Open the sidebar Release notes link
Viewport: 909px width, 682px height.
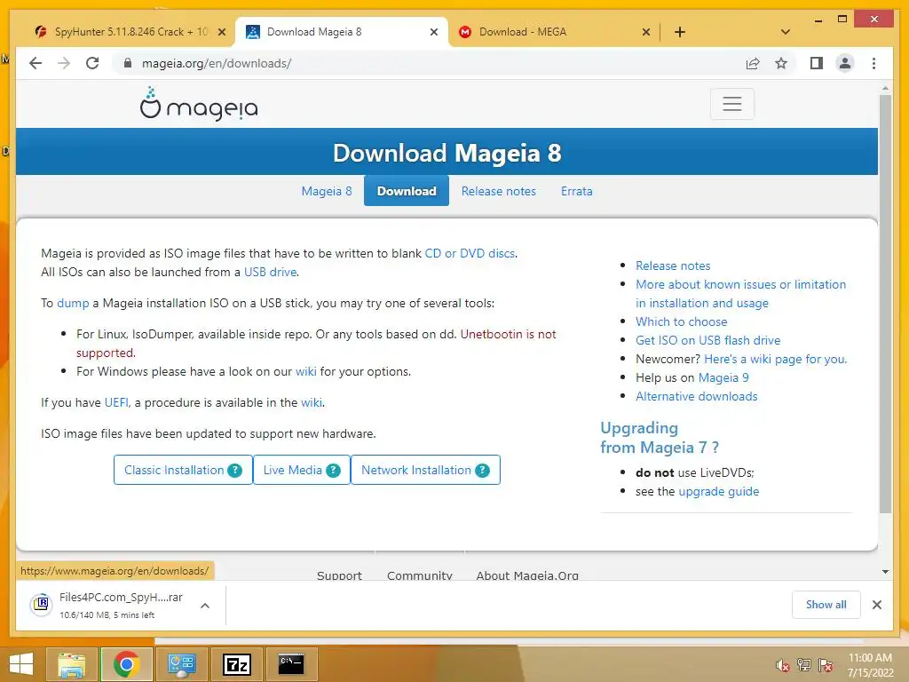[673, 266]
